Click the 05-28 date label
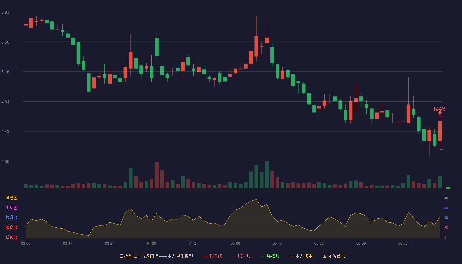 (319, 243)
